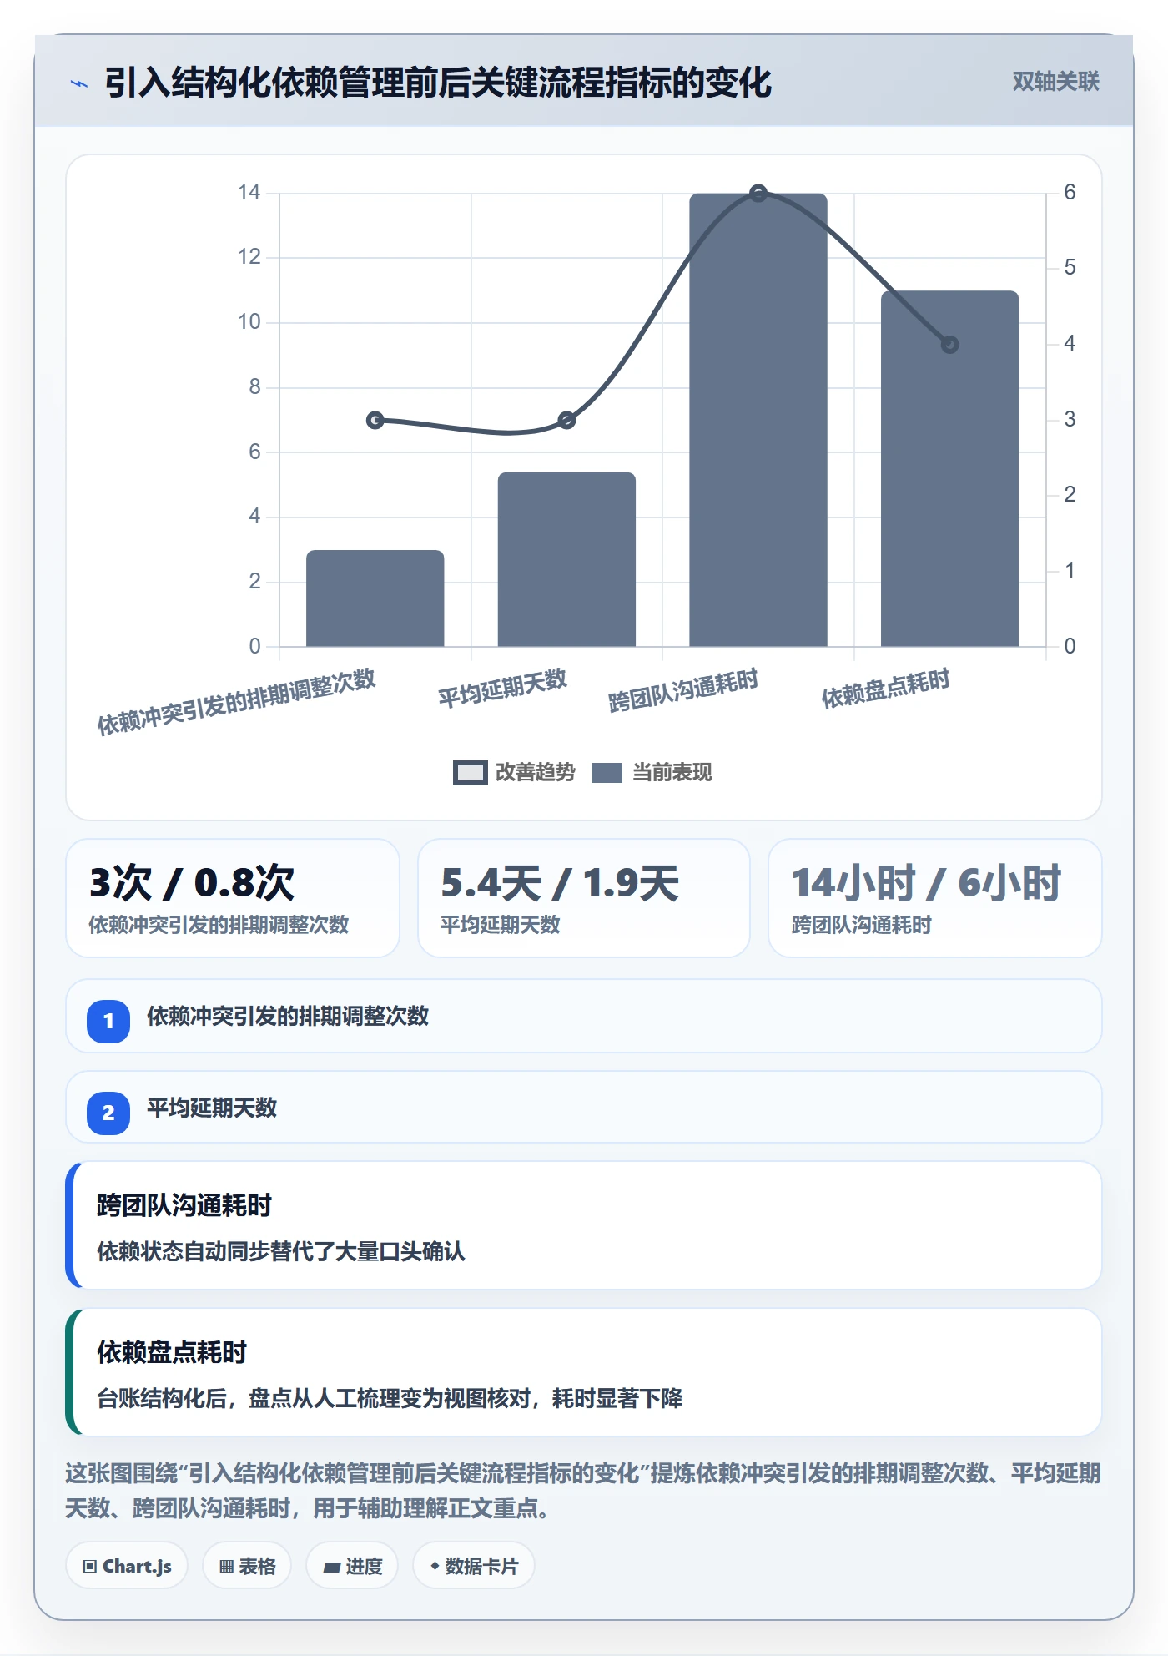Click the 双轴关联 label in the header
The width and height of the screenshot is (1168, 1656).
1055,82
